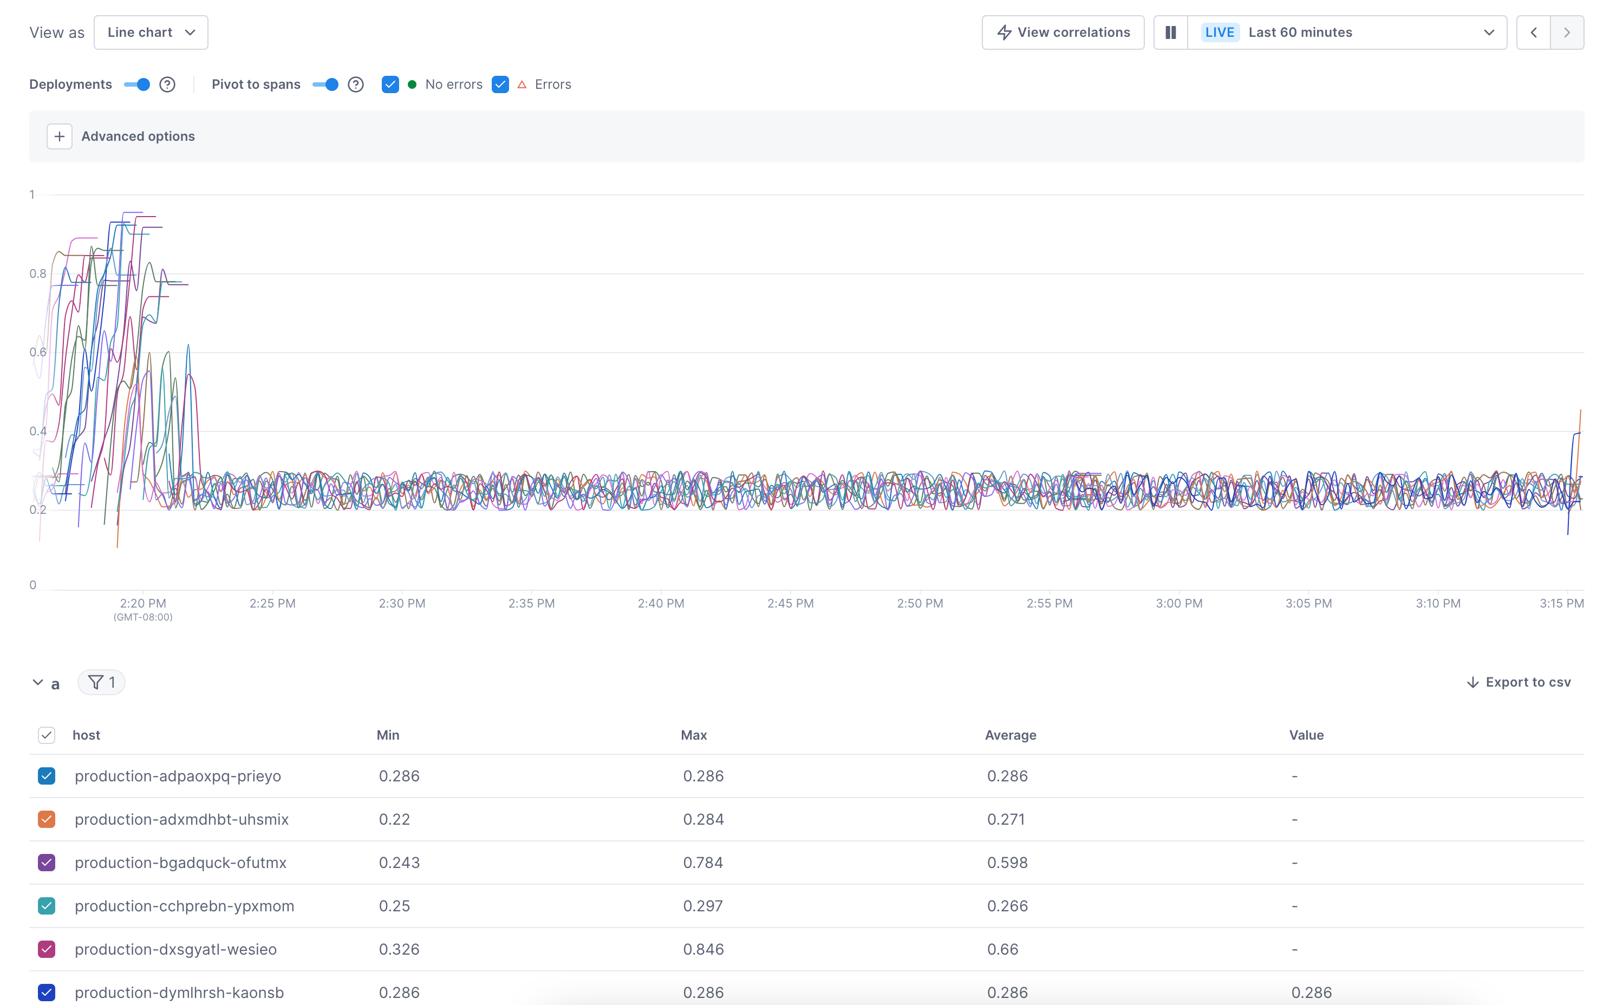Toggle the Deployments switch off
Screen dimensions: 1603x1005
pos(138,84)
